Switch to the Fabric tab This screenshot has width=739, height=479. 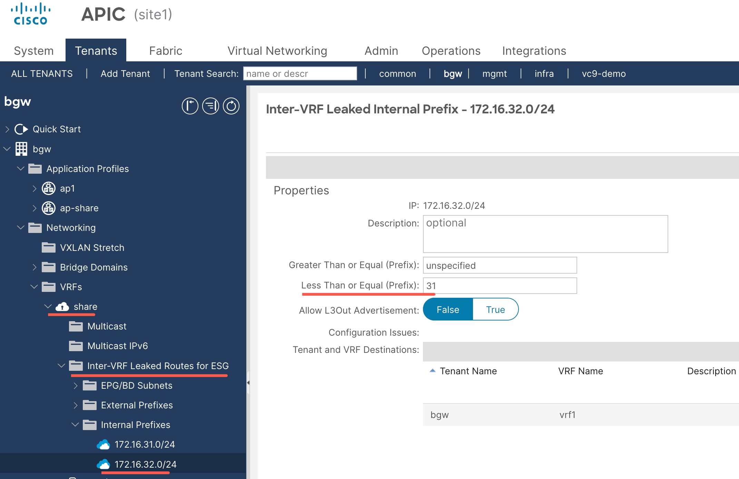tap(166, 51)
